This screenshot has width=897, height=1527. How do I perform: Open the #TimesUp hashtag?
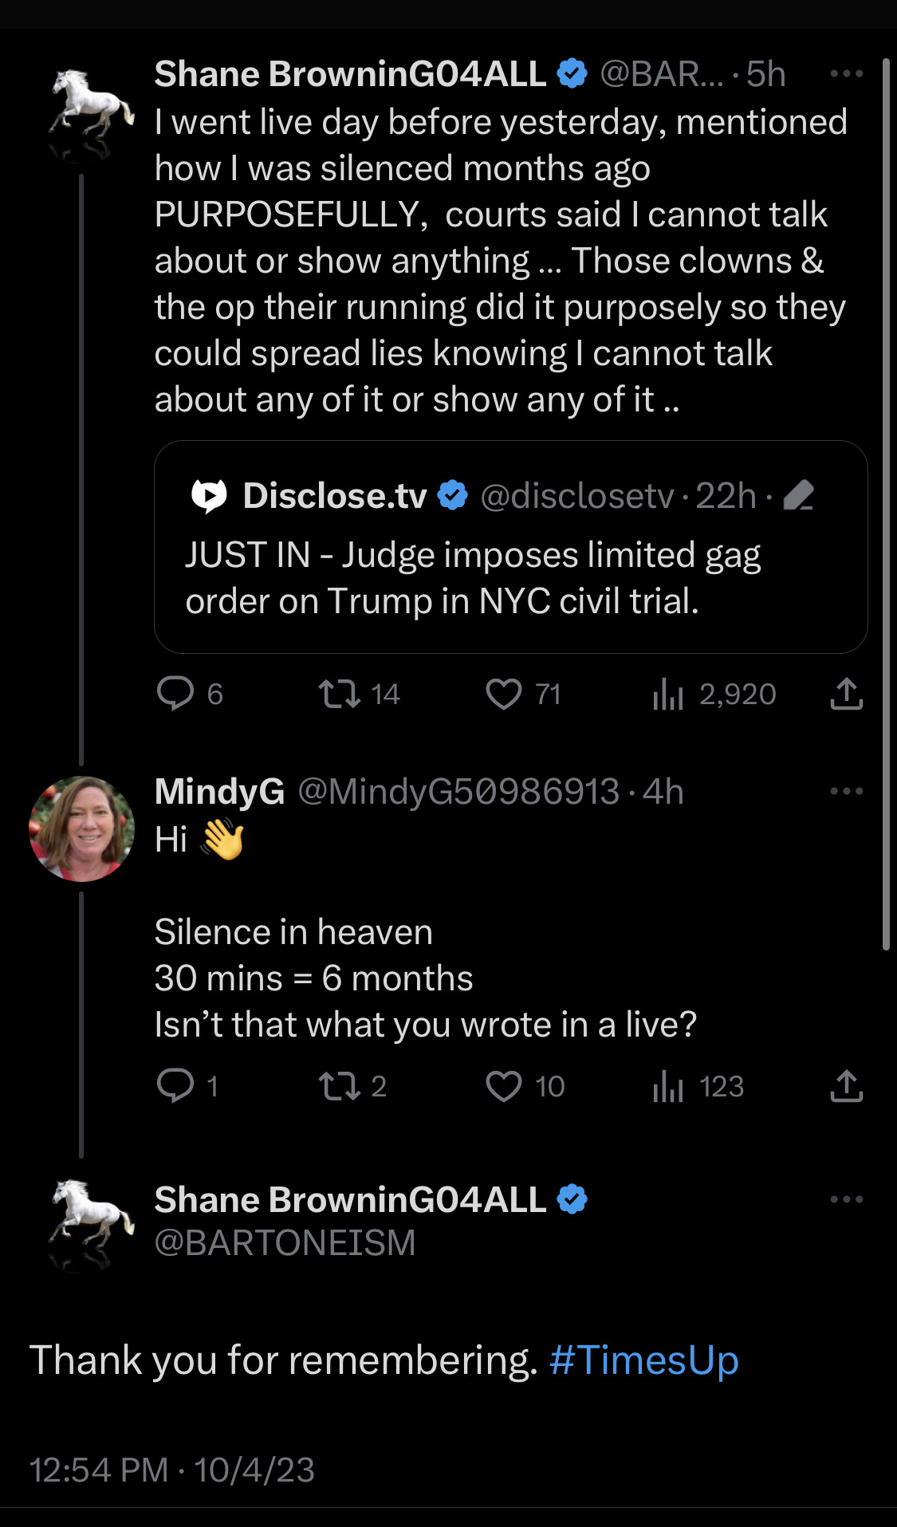[643, 1360]
